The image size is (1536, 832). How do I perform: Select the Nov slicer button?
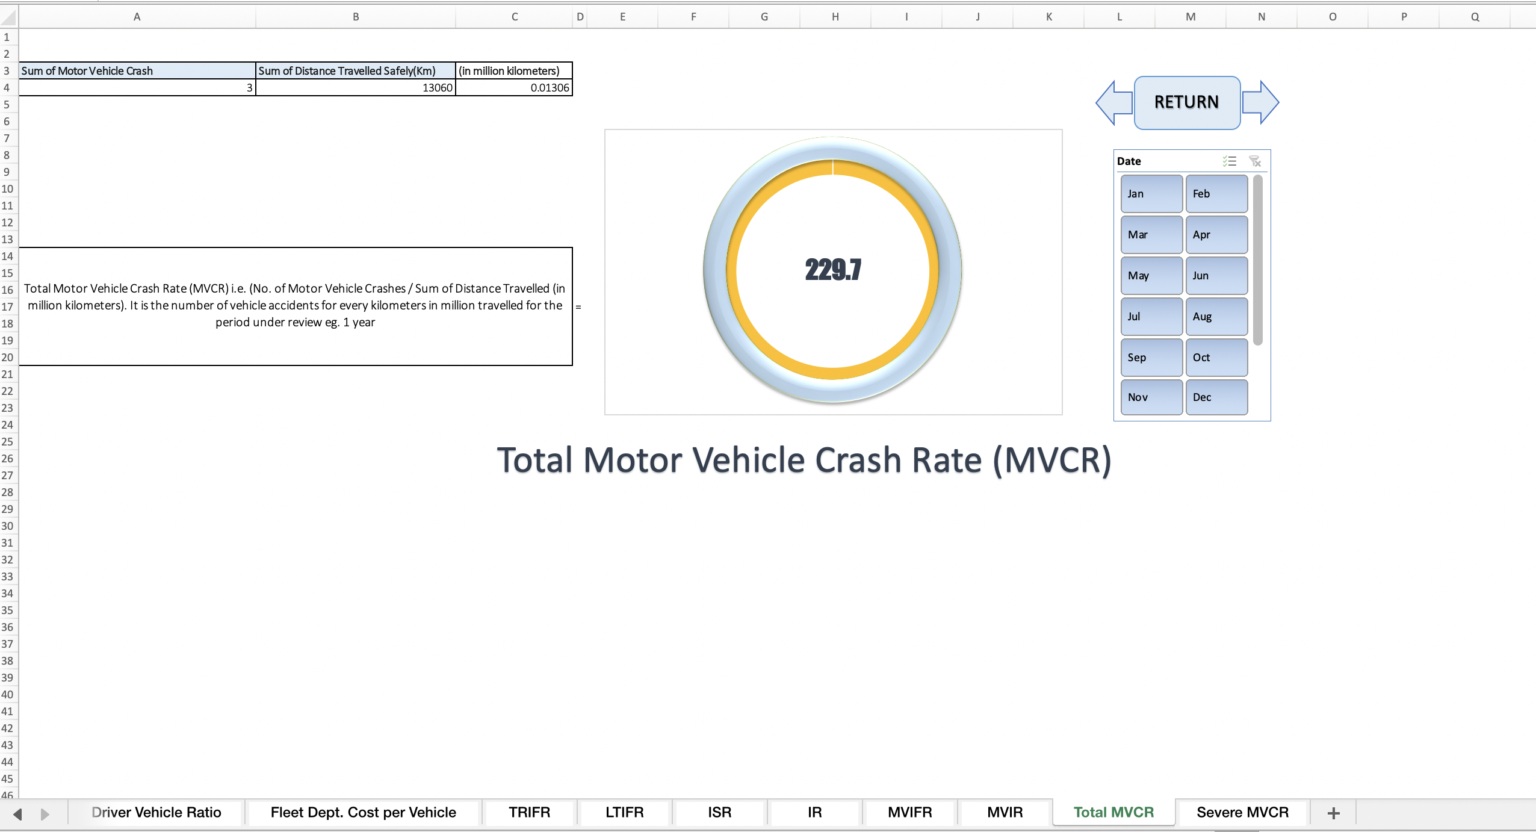(x=1151, y=397)
